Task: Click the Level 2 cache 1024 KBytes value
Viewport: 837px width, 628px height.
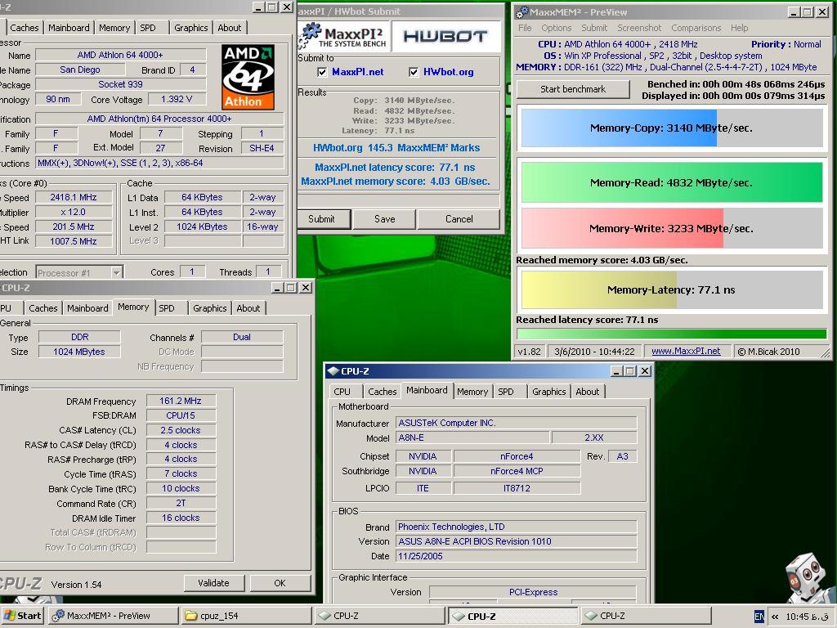Action: [x=203, y=227]
